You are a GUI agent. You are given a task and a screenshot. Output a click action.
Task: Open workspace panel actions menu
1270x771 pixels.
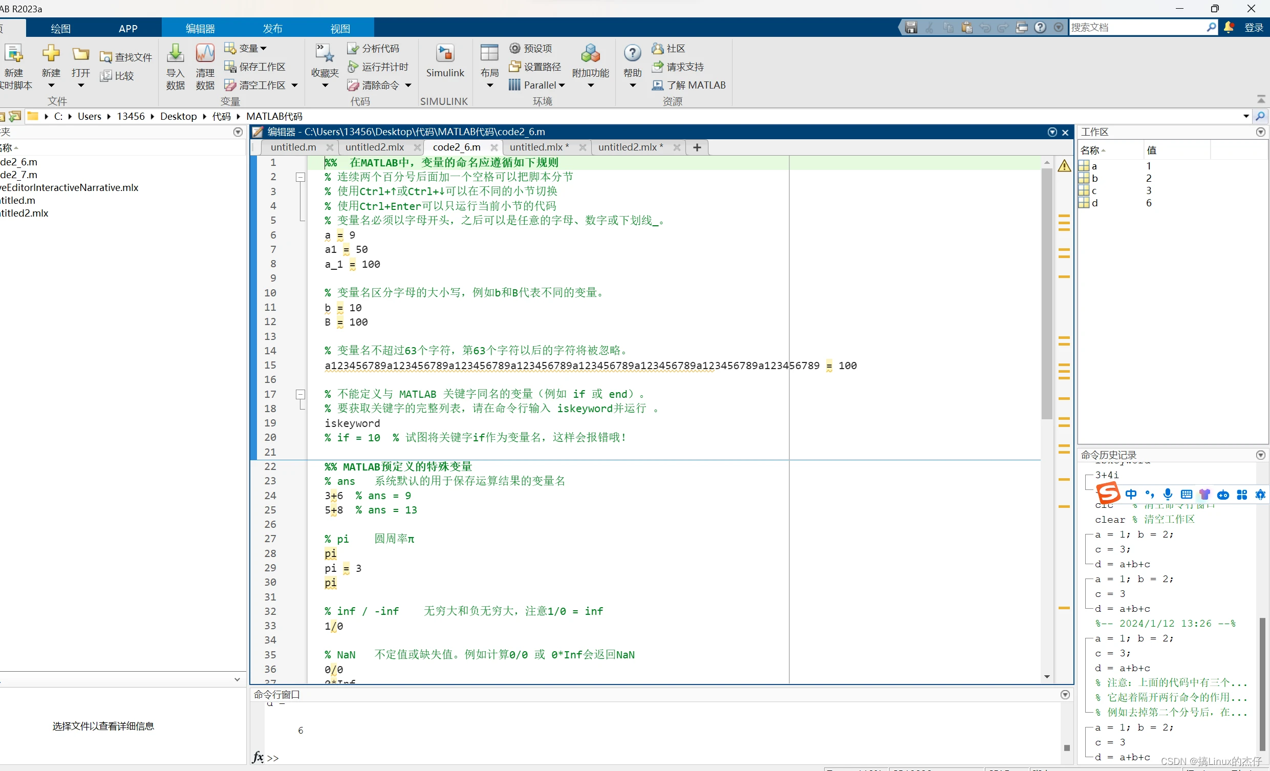click(1261, 132)
